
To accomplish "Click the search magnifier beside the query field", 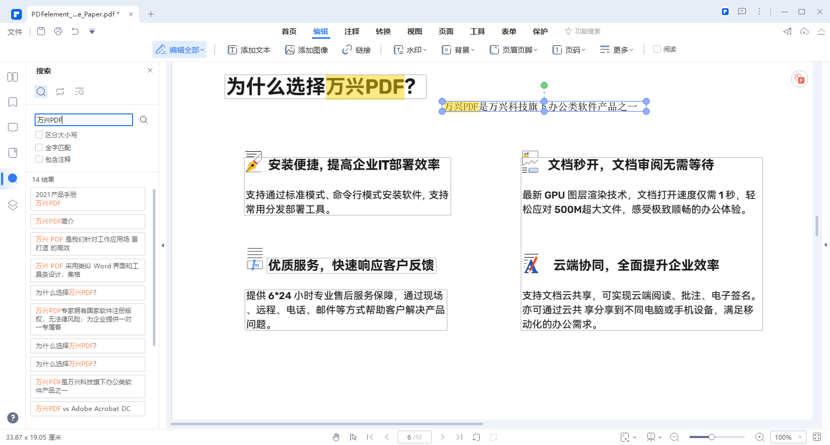I will (143, 119).
